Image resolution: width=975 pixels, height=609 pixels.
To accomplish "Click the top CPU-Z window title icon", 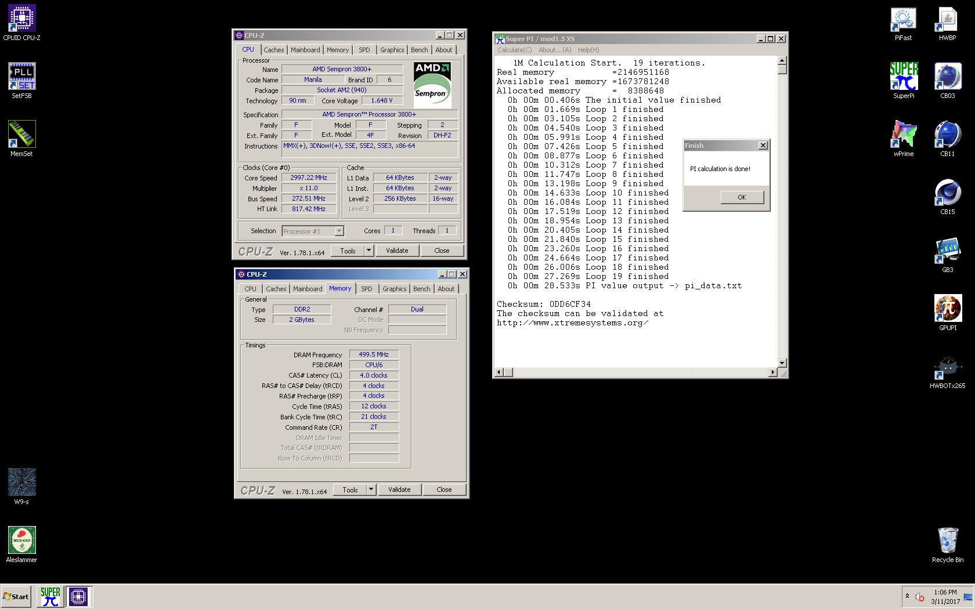I will [239, 35].
